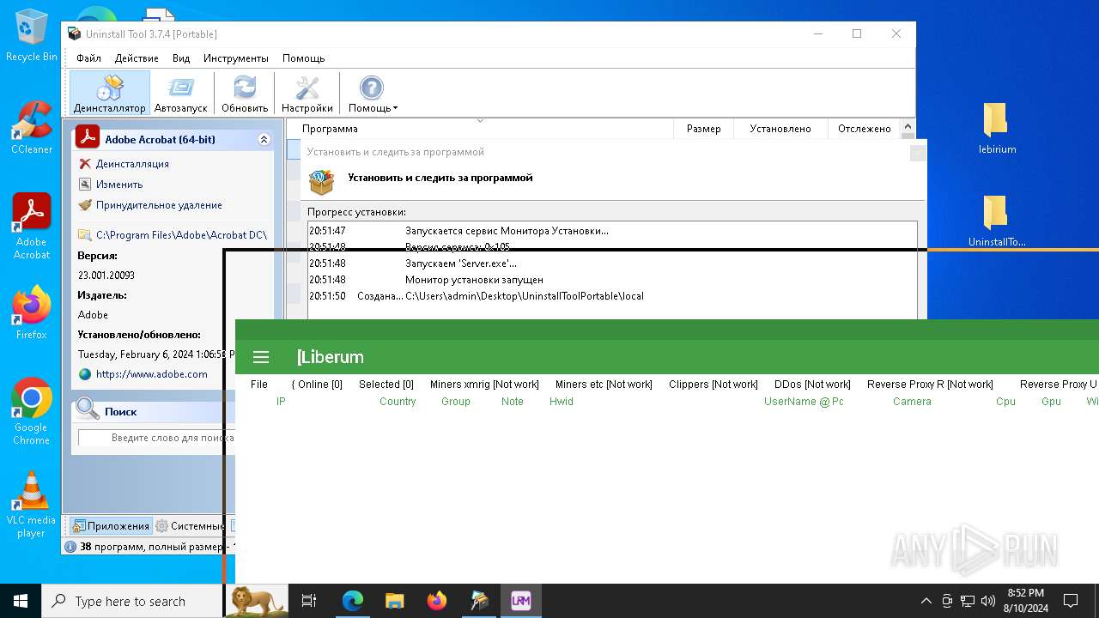Click the taskbar search box
Image resolution: width=1099 pixels, height=618 pixels.
[x=133, y=601]
